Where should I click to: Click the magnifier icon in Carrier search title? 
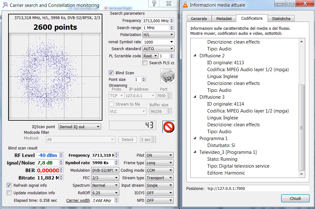tap(5, 5)
